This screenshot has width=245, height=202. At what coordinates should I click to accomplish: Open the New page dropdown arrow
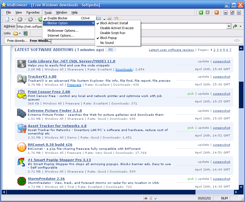(12, 19)
